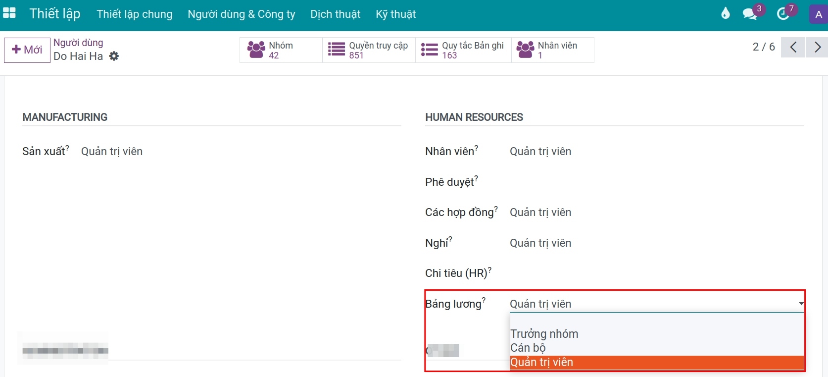Screen dimensions: 828x377
Task: Open user avatar menu labeled A
Action: [x=818, y=14]
